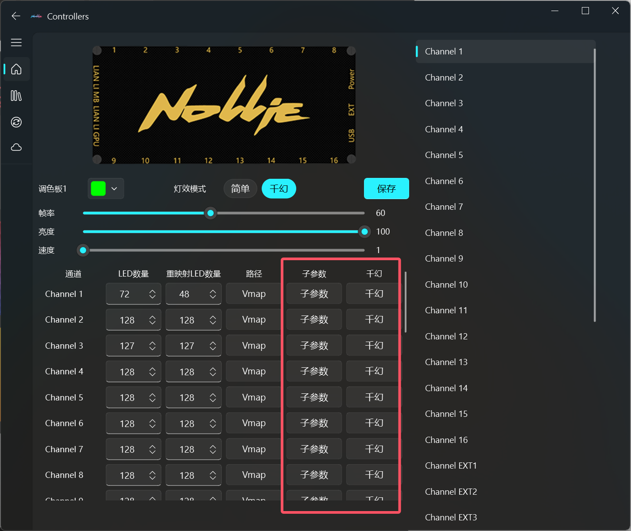This screenshot has width=631, height=531.
Task: Open the Home page in sidebar
Action: (x=16, y=69)
